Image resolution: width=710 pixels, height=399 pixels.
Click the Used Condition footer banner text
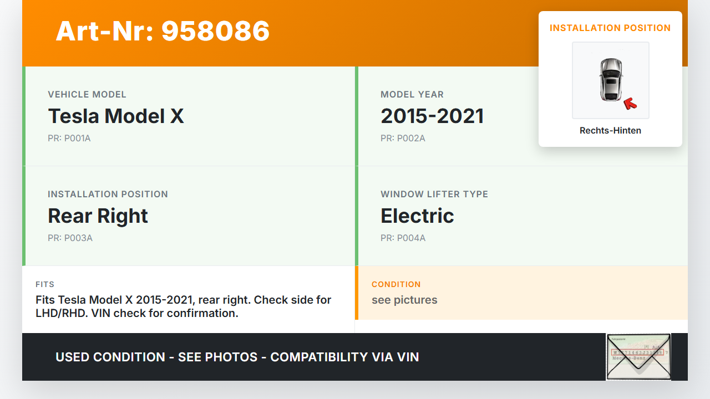237,357
